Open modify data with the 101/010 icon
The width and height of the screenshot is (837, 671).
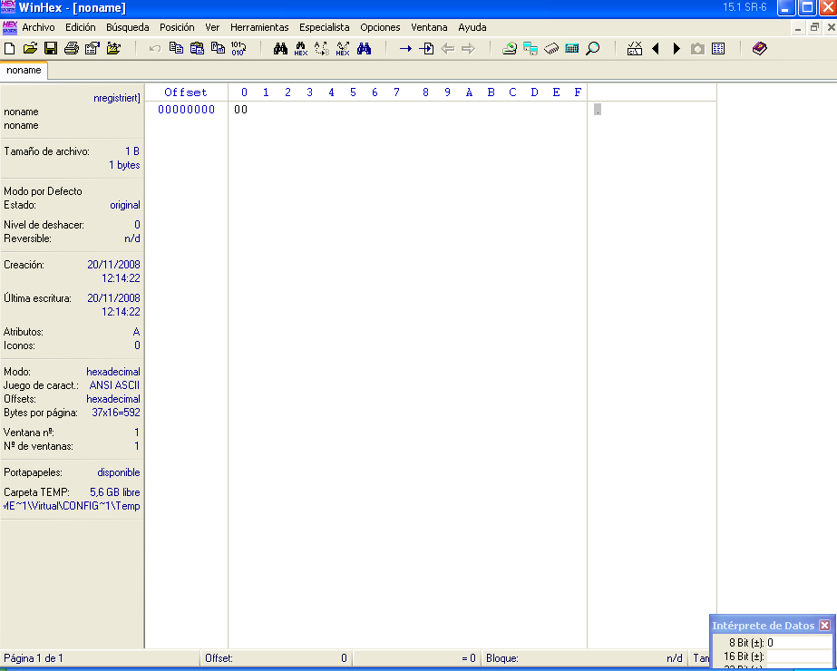pos(238,49)
